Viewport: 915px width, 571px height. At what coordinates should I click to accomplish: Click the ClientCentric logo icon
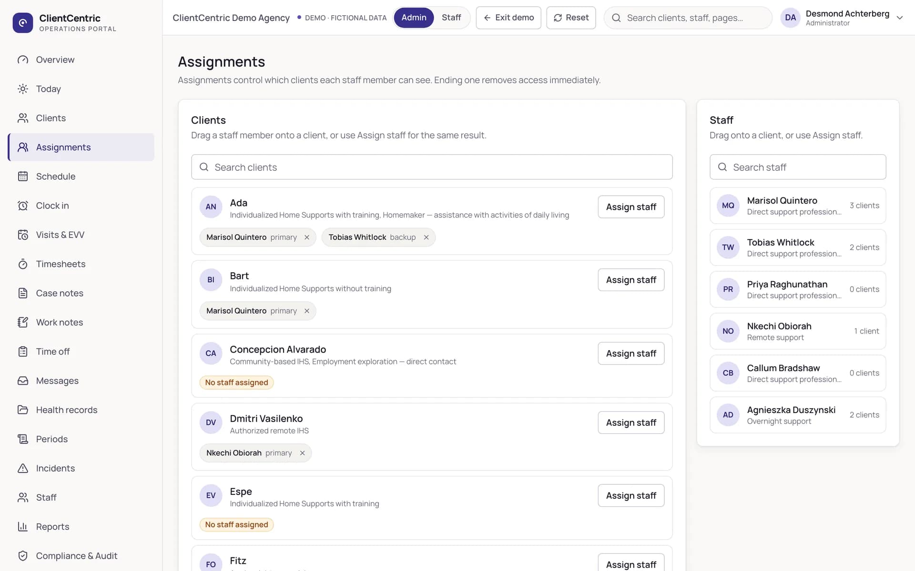coord(23,22)
